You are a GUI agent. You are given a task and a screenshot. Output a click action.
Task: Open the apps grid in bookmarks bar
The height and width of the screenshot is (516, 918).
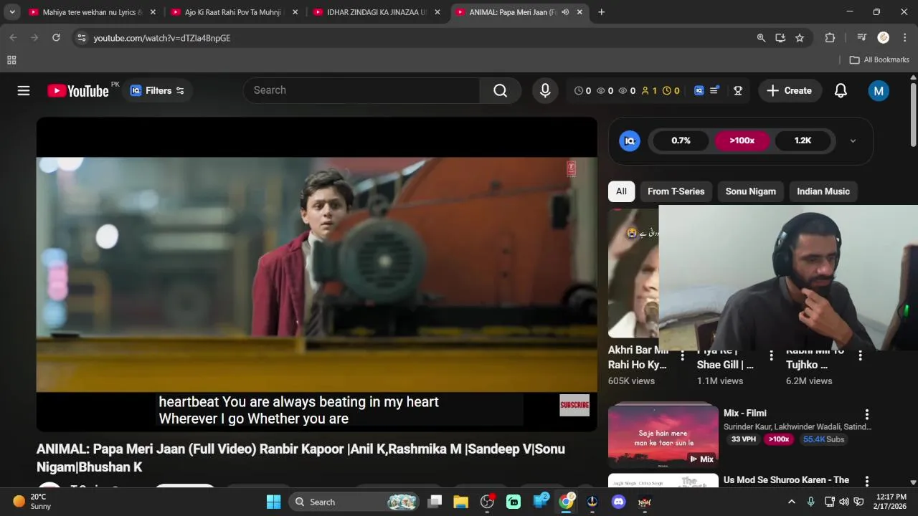coord(11,59)
